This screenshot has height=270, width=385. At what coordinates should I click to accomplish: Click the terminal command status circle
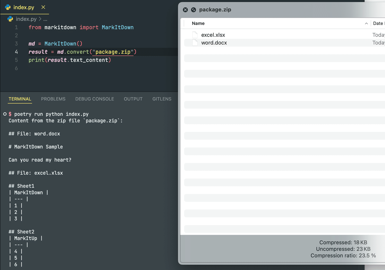point(4,114)
